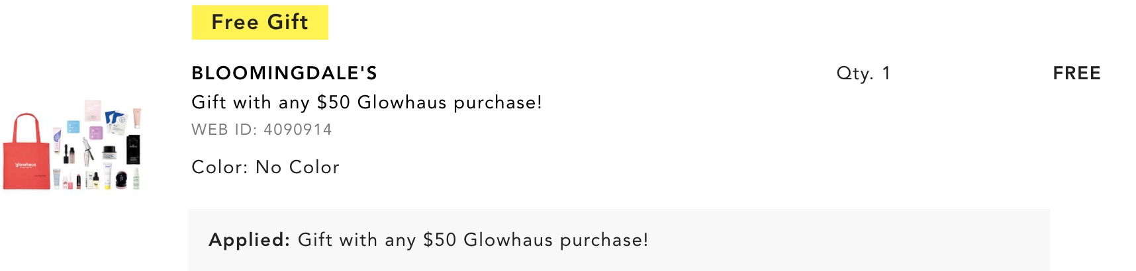
Task: Click the applied promotion description text
Action: [x=473, y=240]
